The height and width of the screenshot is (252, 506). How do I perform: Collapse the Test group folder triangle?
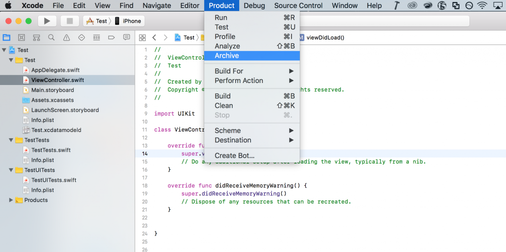point(11,60)
